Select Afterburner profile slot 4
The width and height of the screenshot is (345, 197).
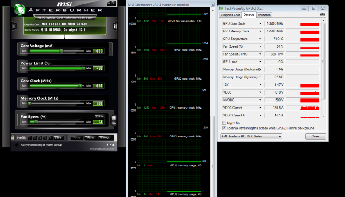(x=45, y=138)
